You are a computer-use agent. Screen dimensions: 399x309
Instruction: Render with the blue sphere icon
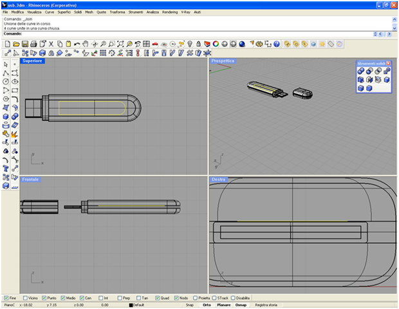click(242, 44)
